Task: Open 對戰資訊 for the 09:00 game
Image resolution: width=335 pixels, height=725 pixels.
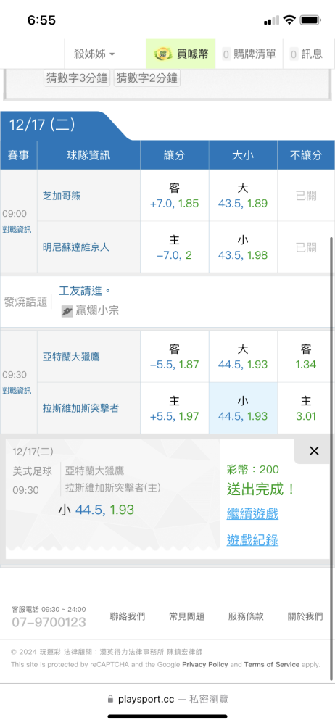Action: [x=17, y=230]
